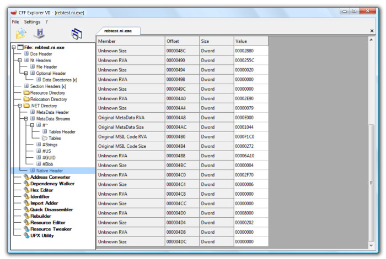Screen dimensions: 386x259
Task: Select Section Headers [x] in tree
Action: click(48, 86)
